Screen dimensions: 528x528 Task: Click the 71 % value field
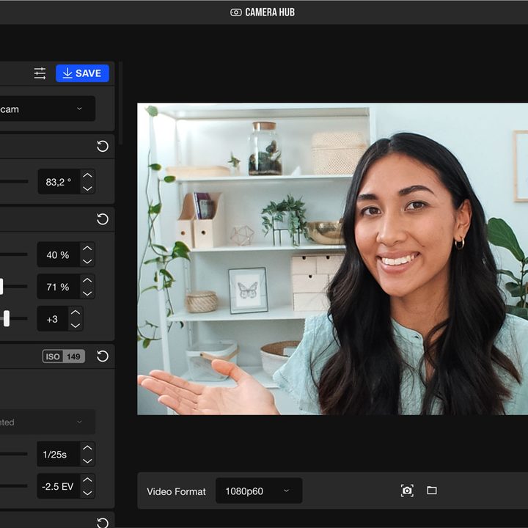[59, 287]
